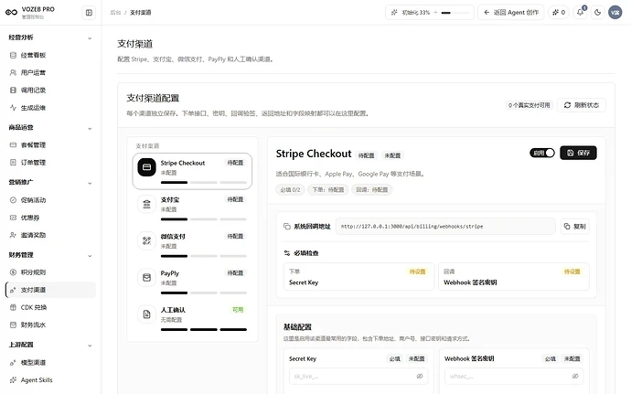Collapse the 营销推广 sidebar section
631x394 pixels.
90,183
